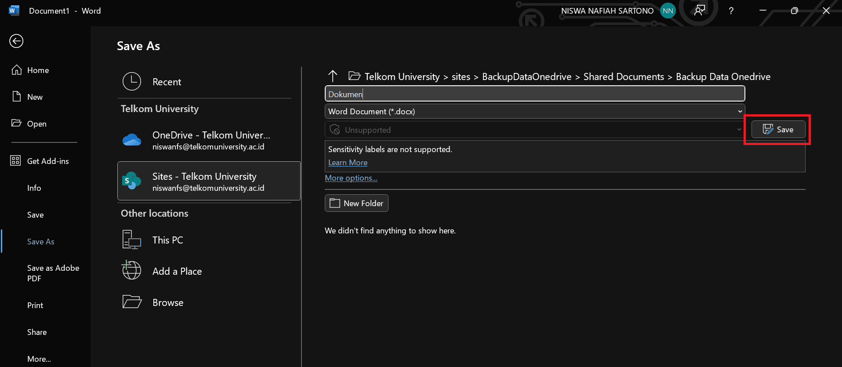Click the sensitivity shield icon
This screenshot has width=842, height=367.
(x=335, y=129)
